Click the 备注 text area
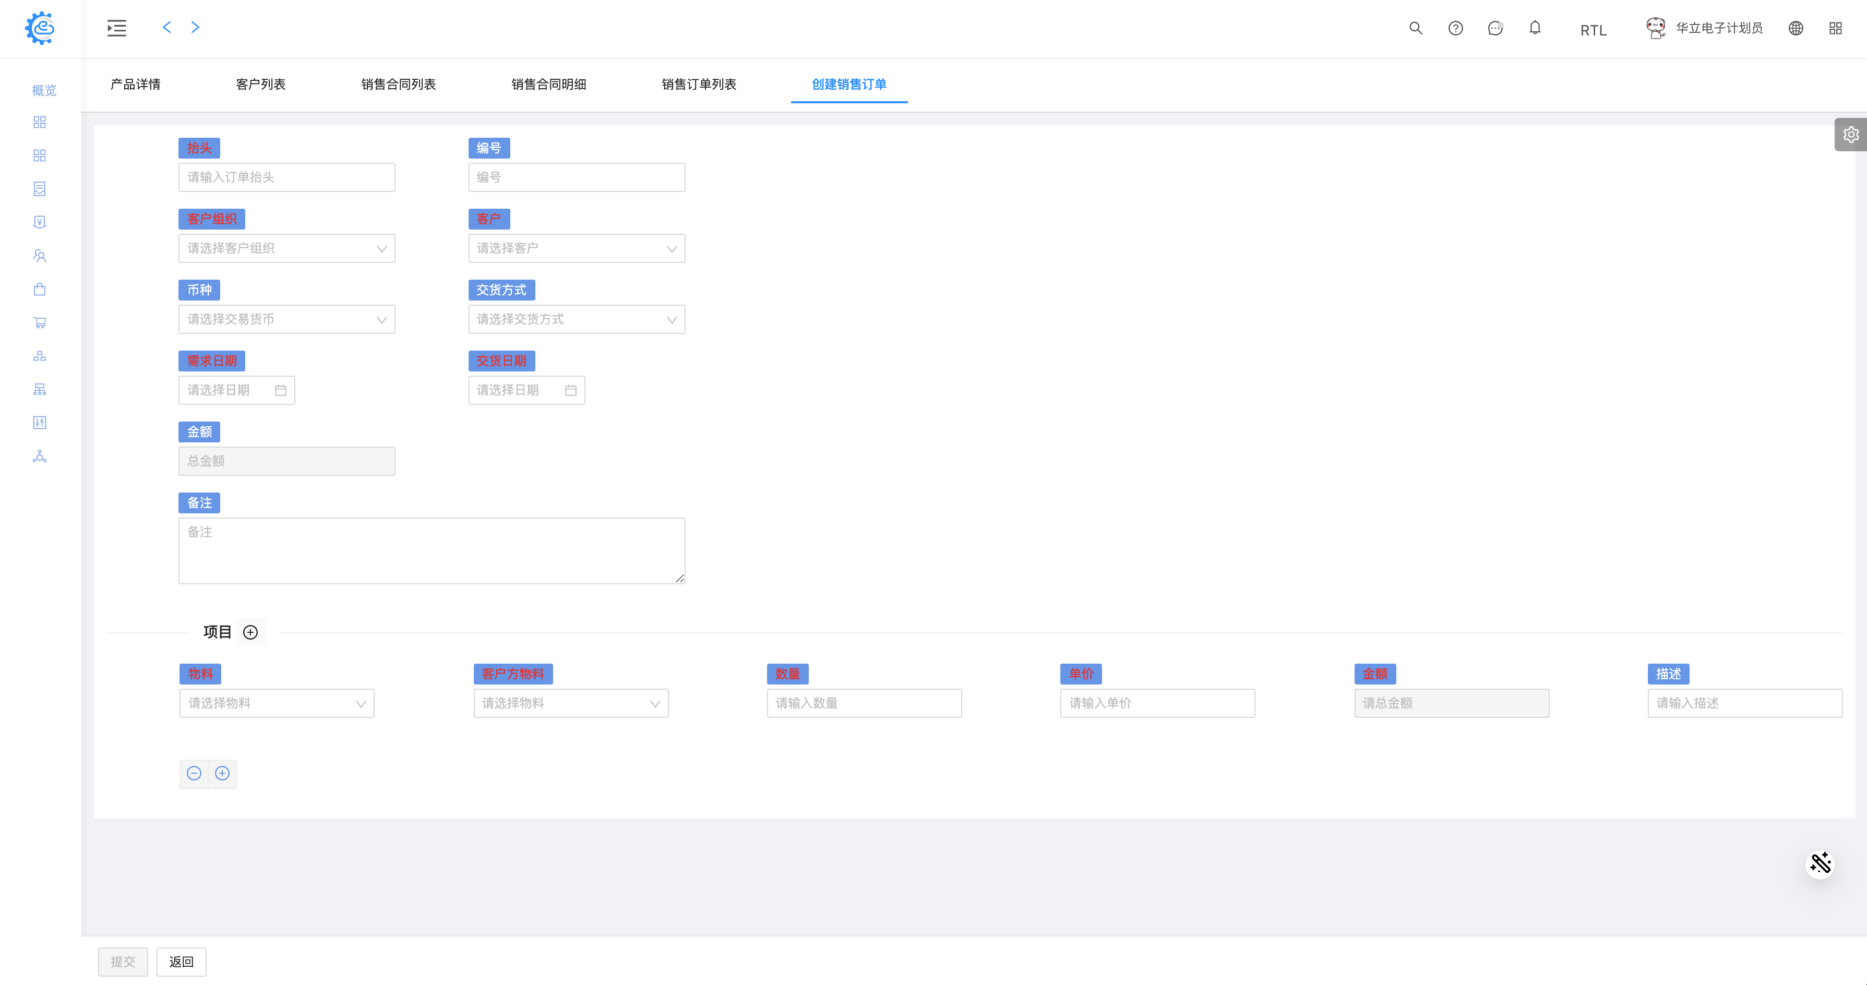 (431, 551)
